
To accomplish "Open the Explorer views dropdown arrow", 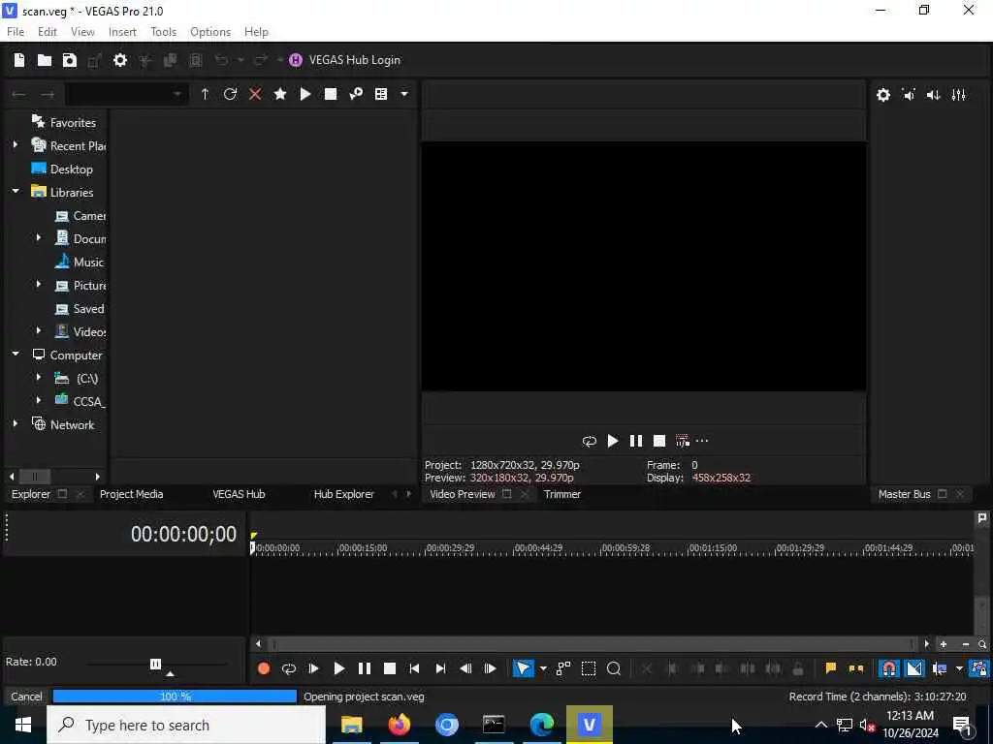I will pos(404,94).
